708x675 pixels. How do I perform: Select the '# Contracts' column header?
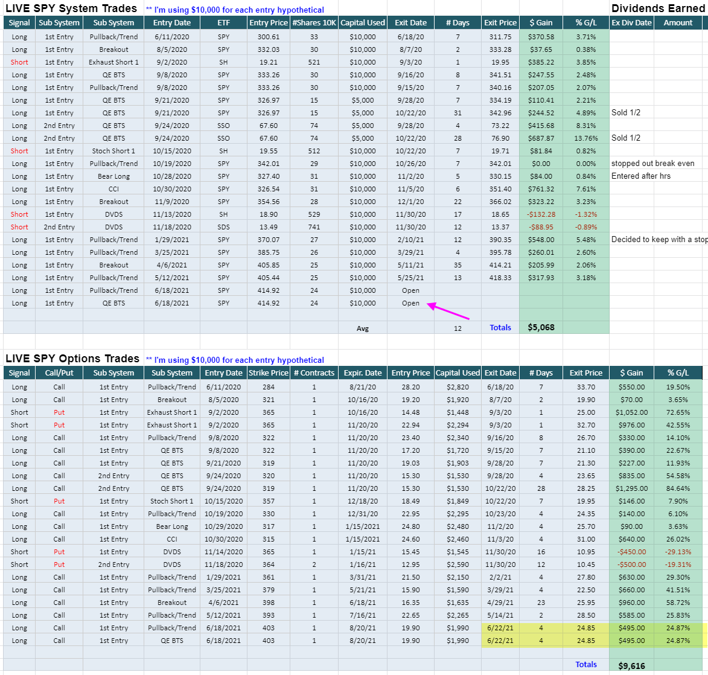(x=314, y=373)
